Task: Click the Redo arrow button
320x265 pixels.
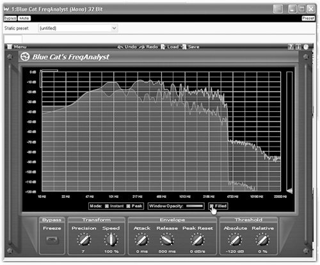Action: [148, 47]
